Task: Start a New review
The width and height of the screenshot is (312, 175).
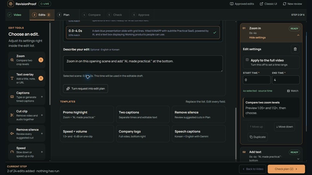Action: pyautogui.click(x=292, y=4)
